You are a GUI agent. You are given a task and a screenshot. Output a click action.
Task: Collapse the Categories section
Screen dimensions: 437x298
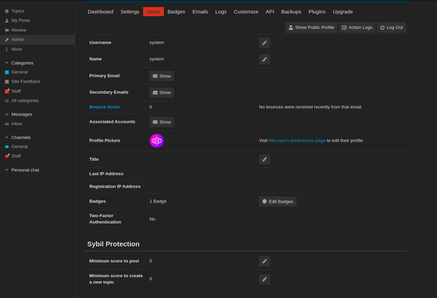tap(6, 63)
